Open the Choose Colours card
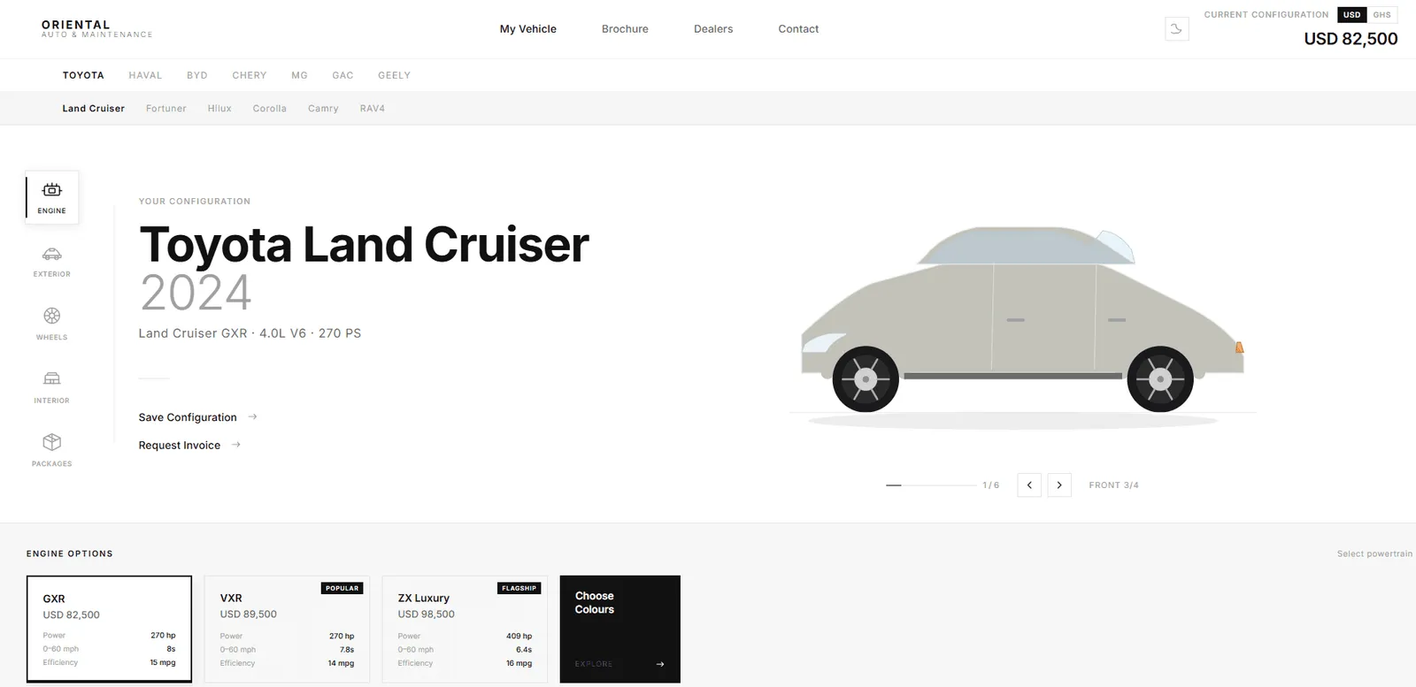1416x687 pixels. (x=620, y=629)
